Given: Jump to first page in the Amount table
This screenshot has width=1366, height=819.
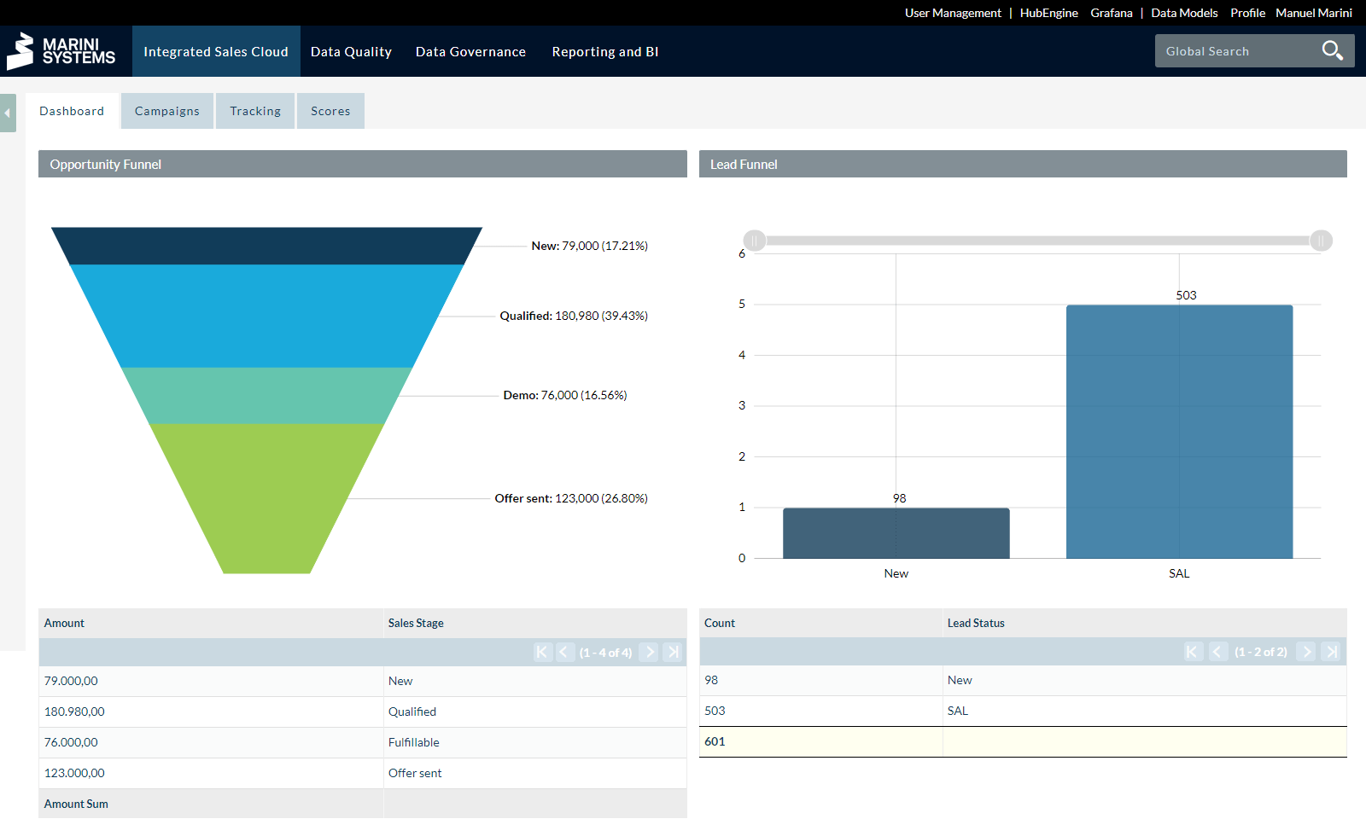Looking at the screenshot, I should click(543, 652).
